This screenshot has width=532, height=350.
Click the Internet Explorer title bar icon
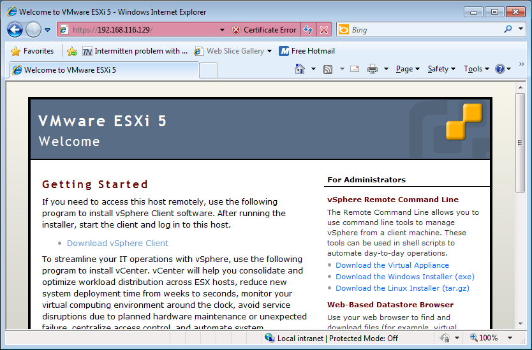click(x=12, y=11)
